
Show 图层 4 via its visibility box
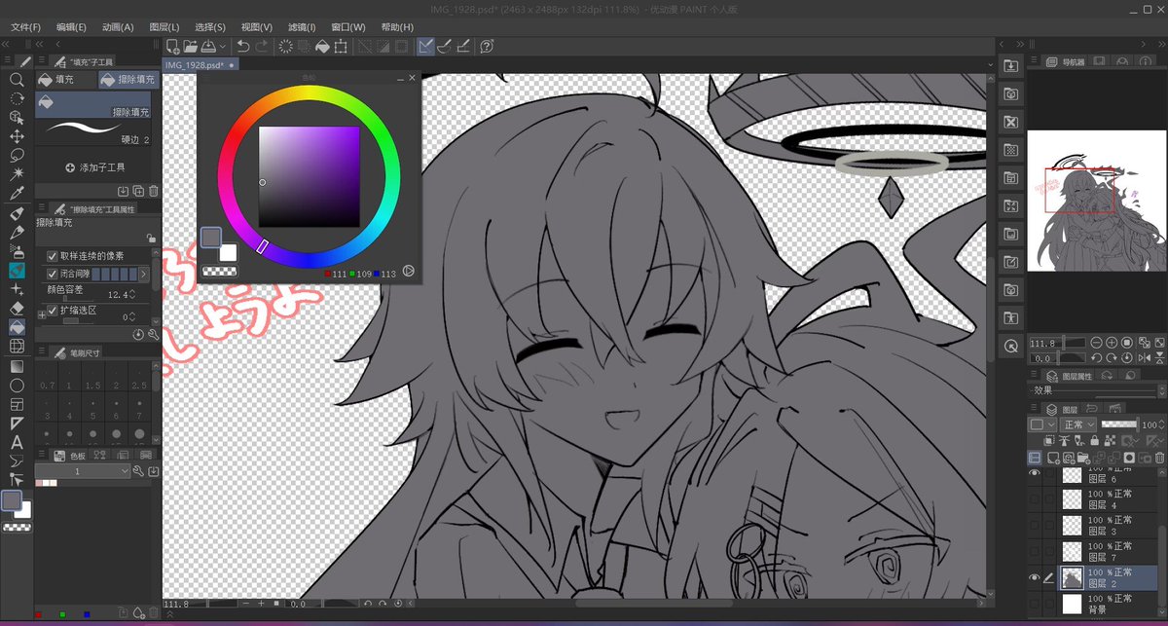(x=1035, y=498)
